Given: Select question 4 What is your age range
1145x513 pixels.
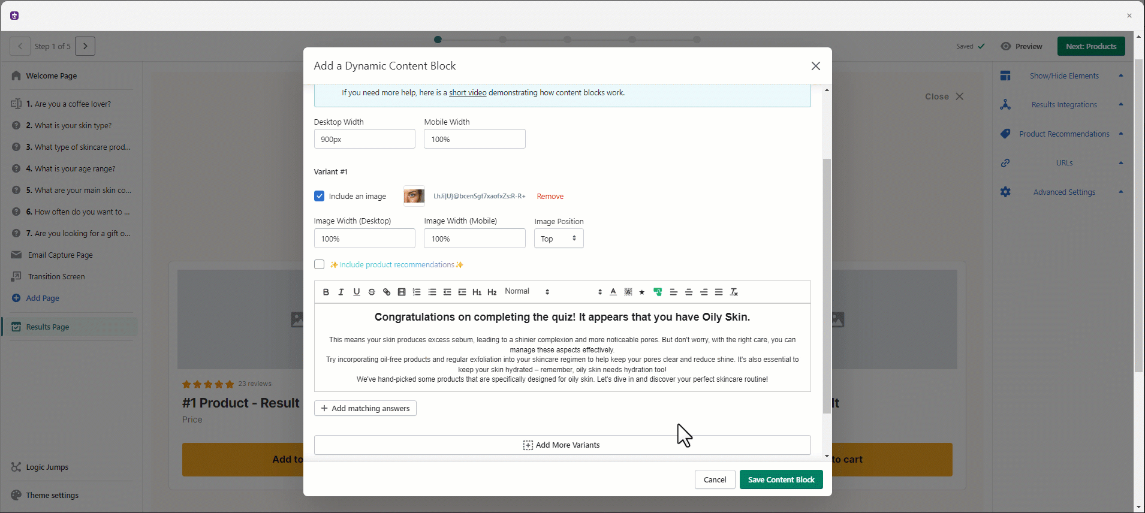Looking at the screenshot, I should (71, 168).
